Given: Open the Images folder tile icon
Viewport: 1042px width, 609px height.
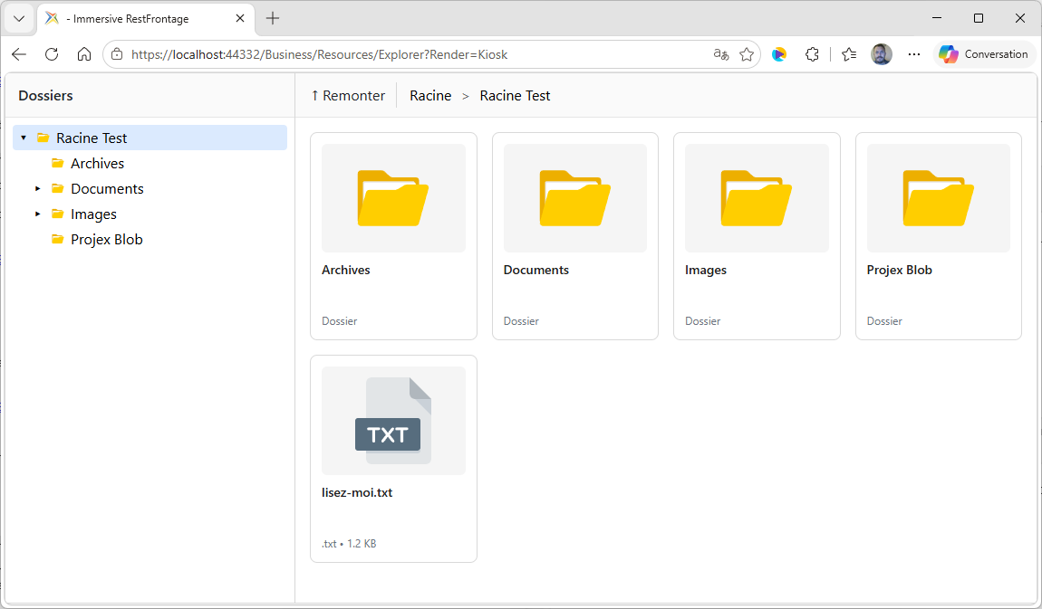Looking at the screenshot, I should pos(757,197).
